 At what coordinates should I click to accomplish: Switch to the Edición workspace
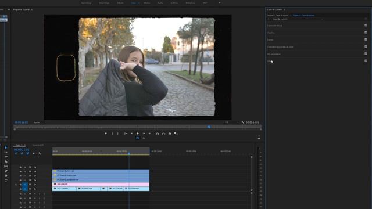click(120, 3)
